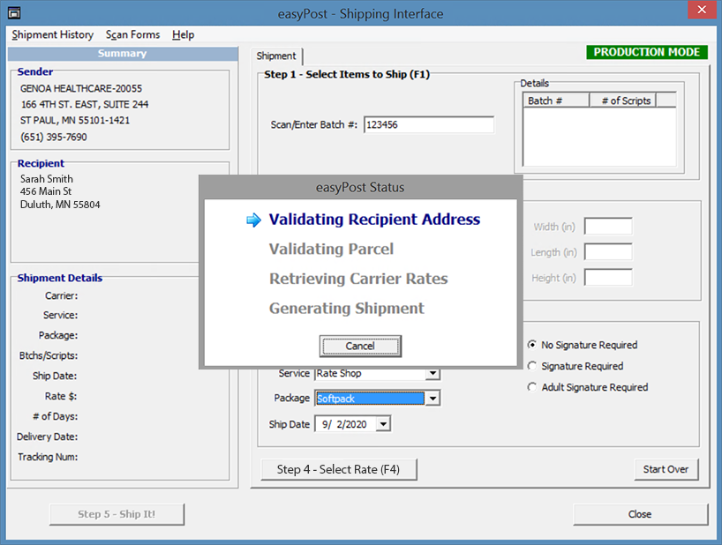Click the Close button at bottom right
Screen dimensions: 722x545
[640, 514]
